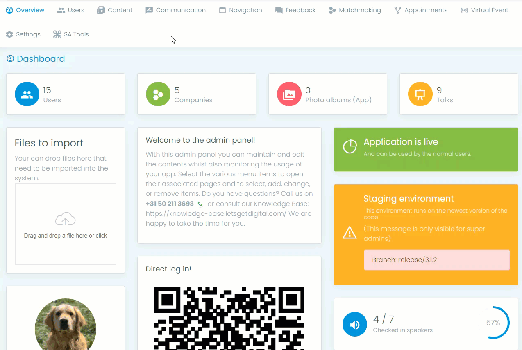Click the Users people icon in navigation
Viewport: 522px width, 350px height.
coord(61,10)
